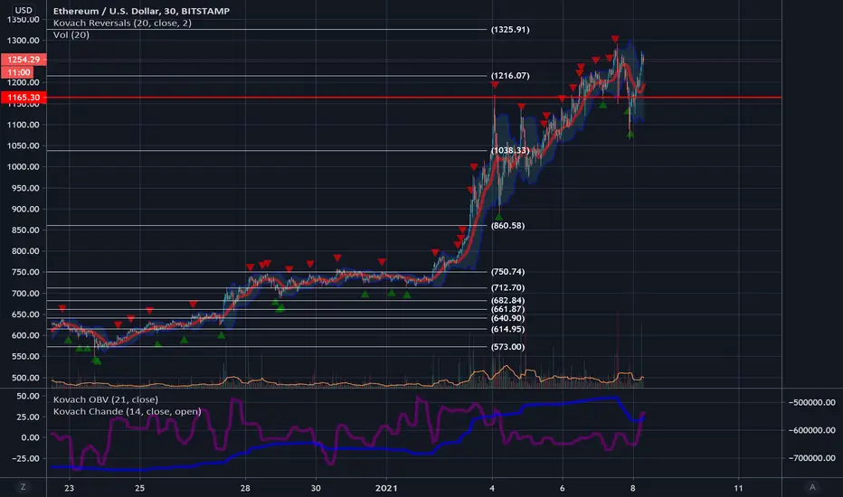Click date 11 on the time axis

point(738,488)
